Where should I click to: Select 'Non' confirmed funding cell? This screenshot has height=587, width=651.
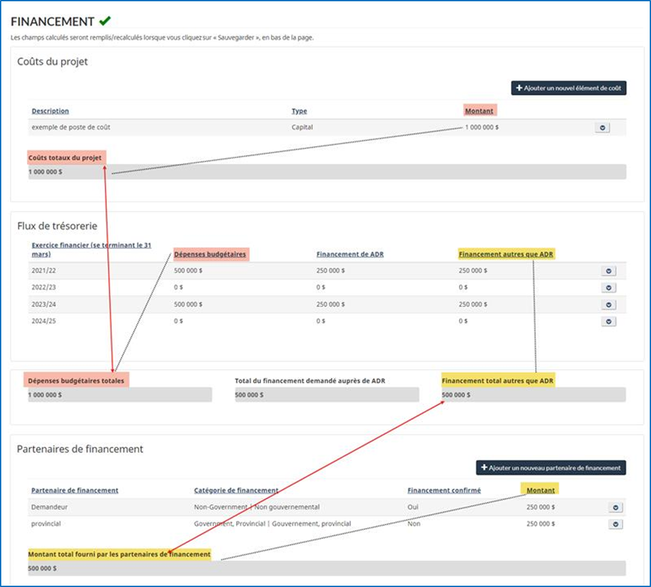tap(414, 524)
